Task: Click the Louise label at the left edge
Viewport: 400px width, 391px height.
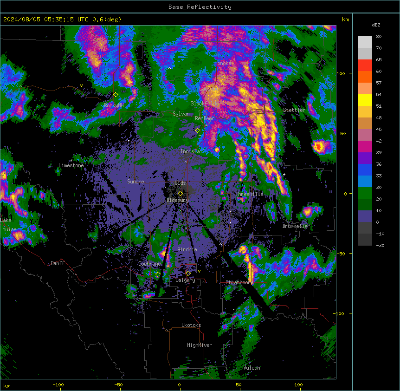Action: tap(8, 229)
